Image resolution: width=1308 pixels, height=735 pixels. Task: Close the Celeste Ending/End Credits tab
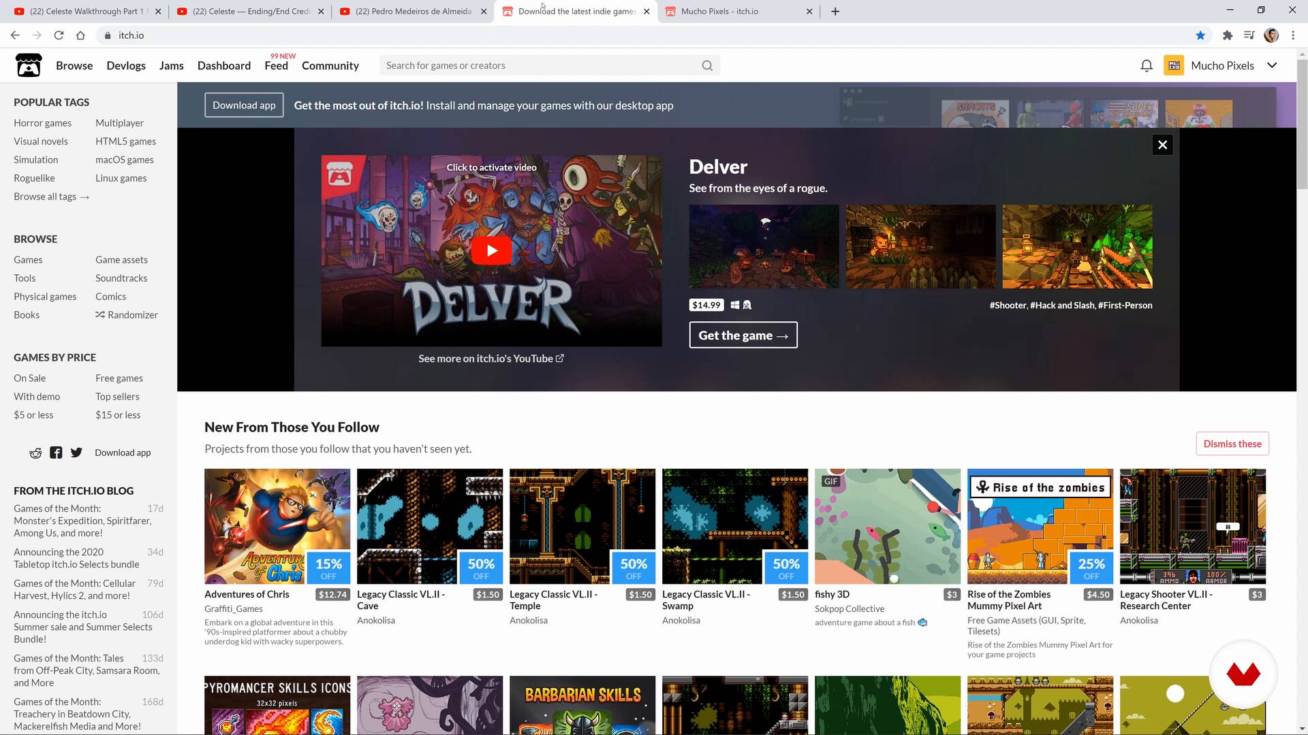coord(321,12)
